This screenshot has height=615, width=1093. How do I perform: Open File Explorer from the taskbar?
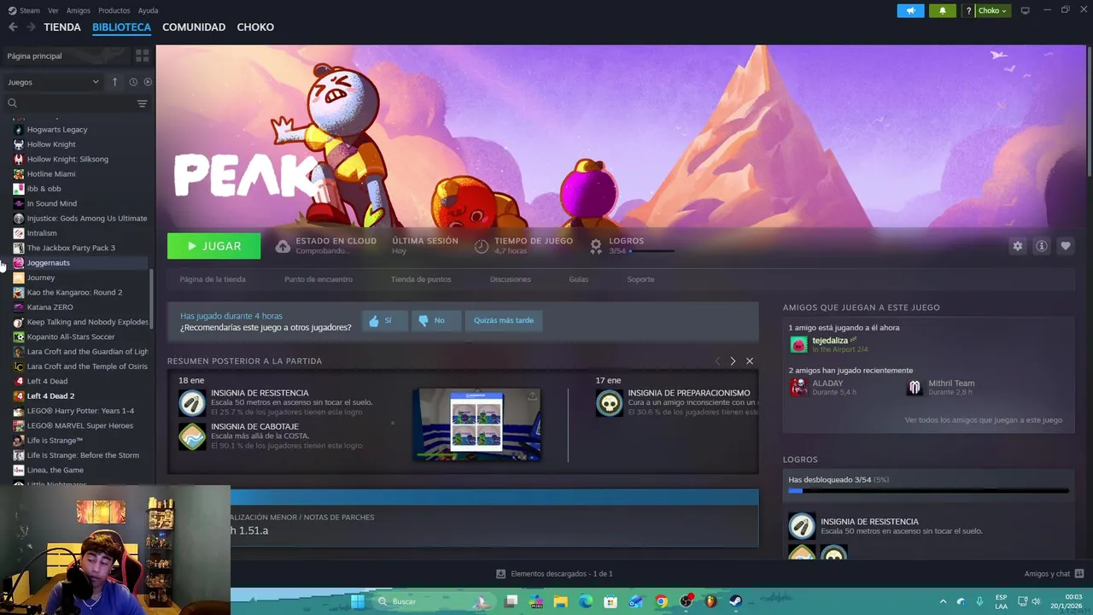(561, 601)
